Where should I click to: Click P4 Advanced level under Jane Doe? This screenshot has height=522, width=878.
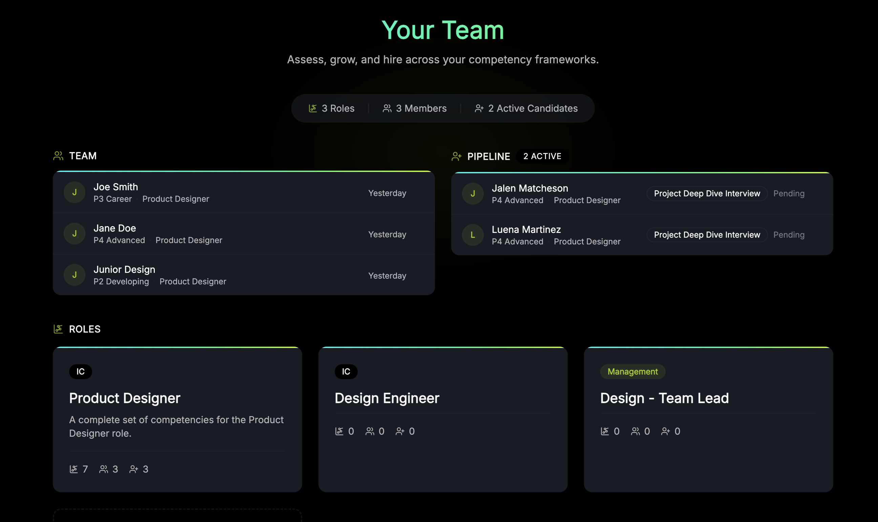(x=119, y=240)
